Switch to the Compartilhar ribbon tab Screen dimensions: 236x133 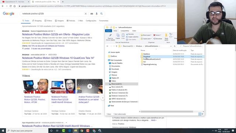(x=125, y=31)
